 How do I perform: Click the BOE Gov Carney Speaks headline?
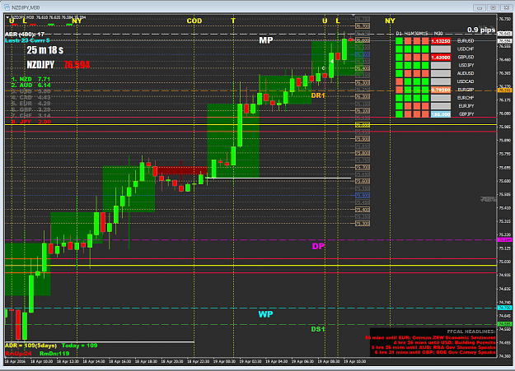click(x=435, y=352)
